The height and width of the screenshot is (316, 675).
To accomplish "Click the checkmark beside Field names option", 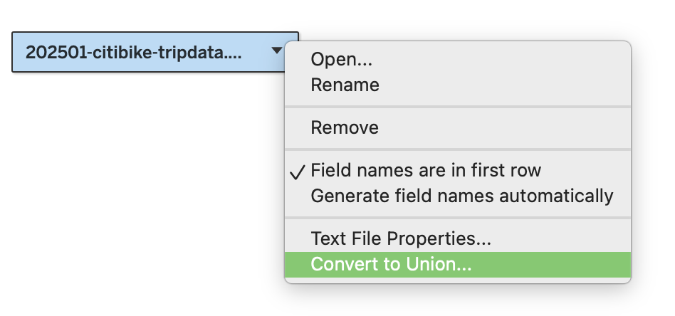I will (x=300, y=172).
